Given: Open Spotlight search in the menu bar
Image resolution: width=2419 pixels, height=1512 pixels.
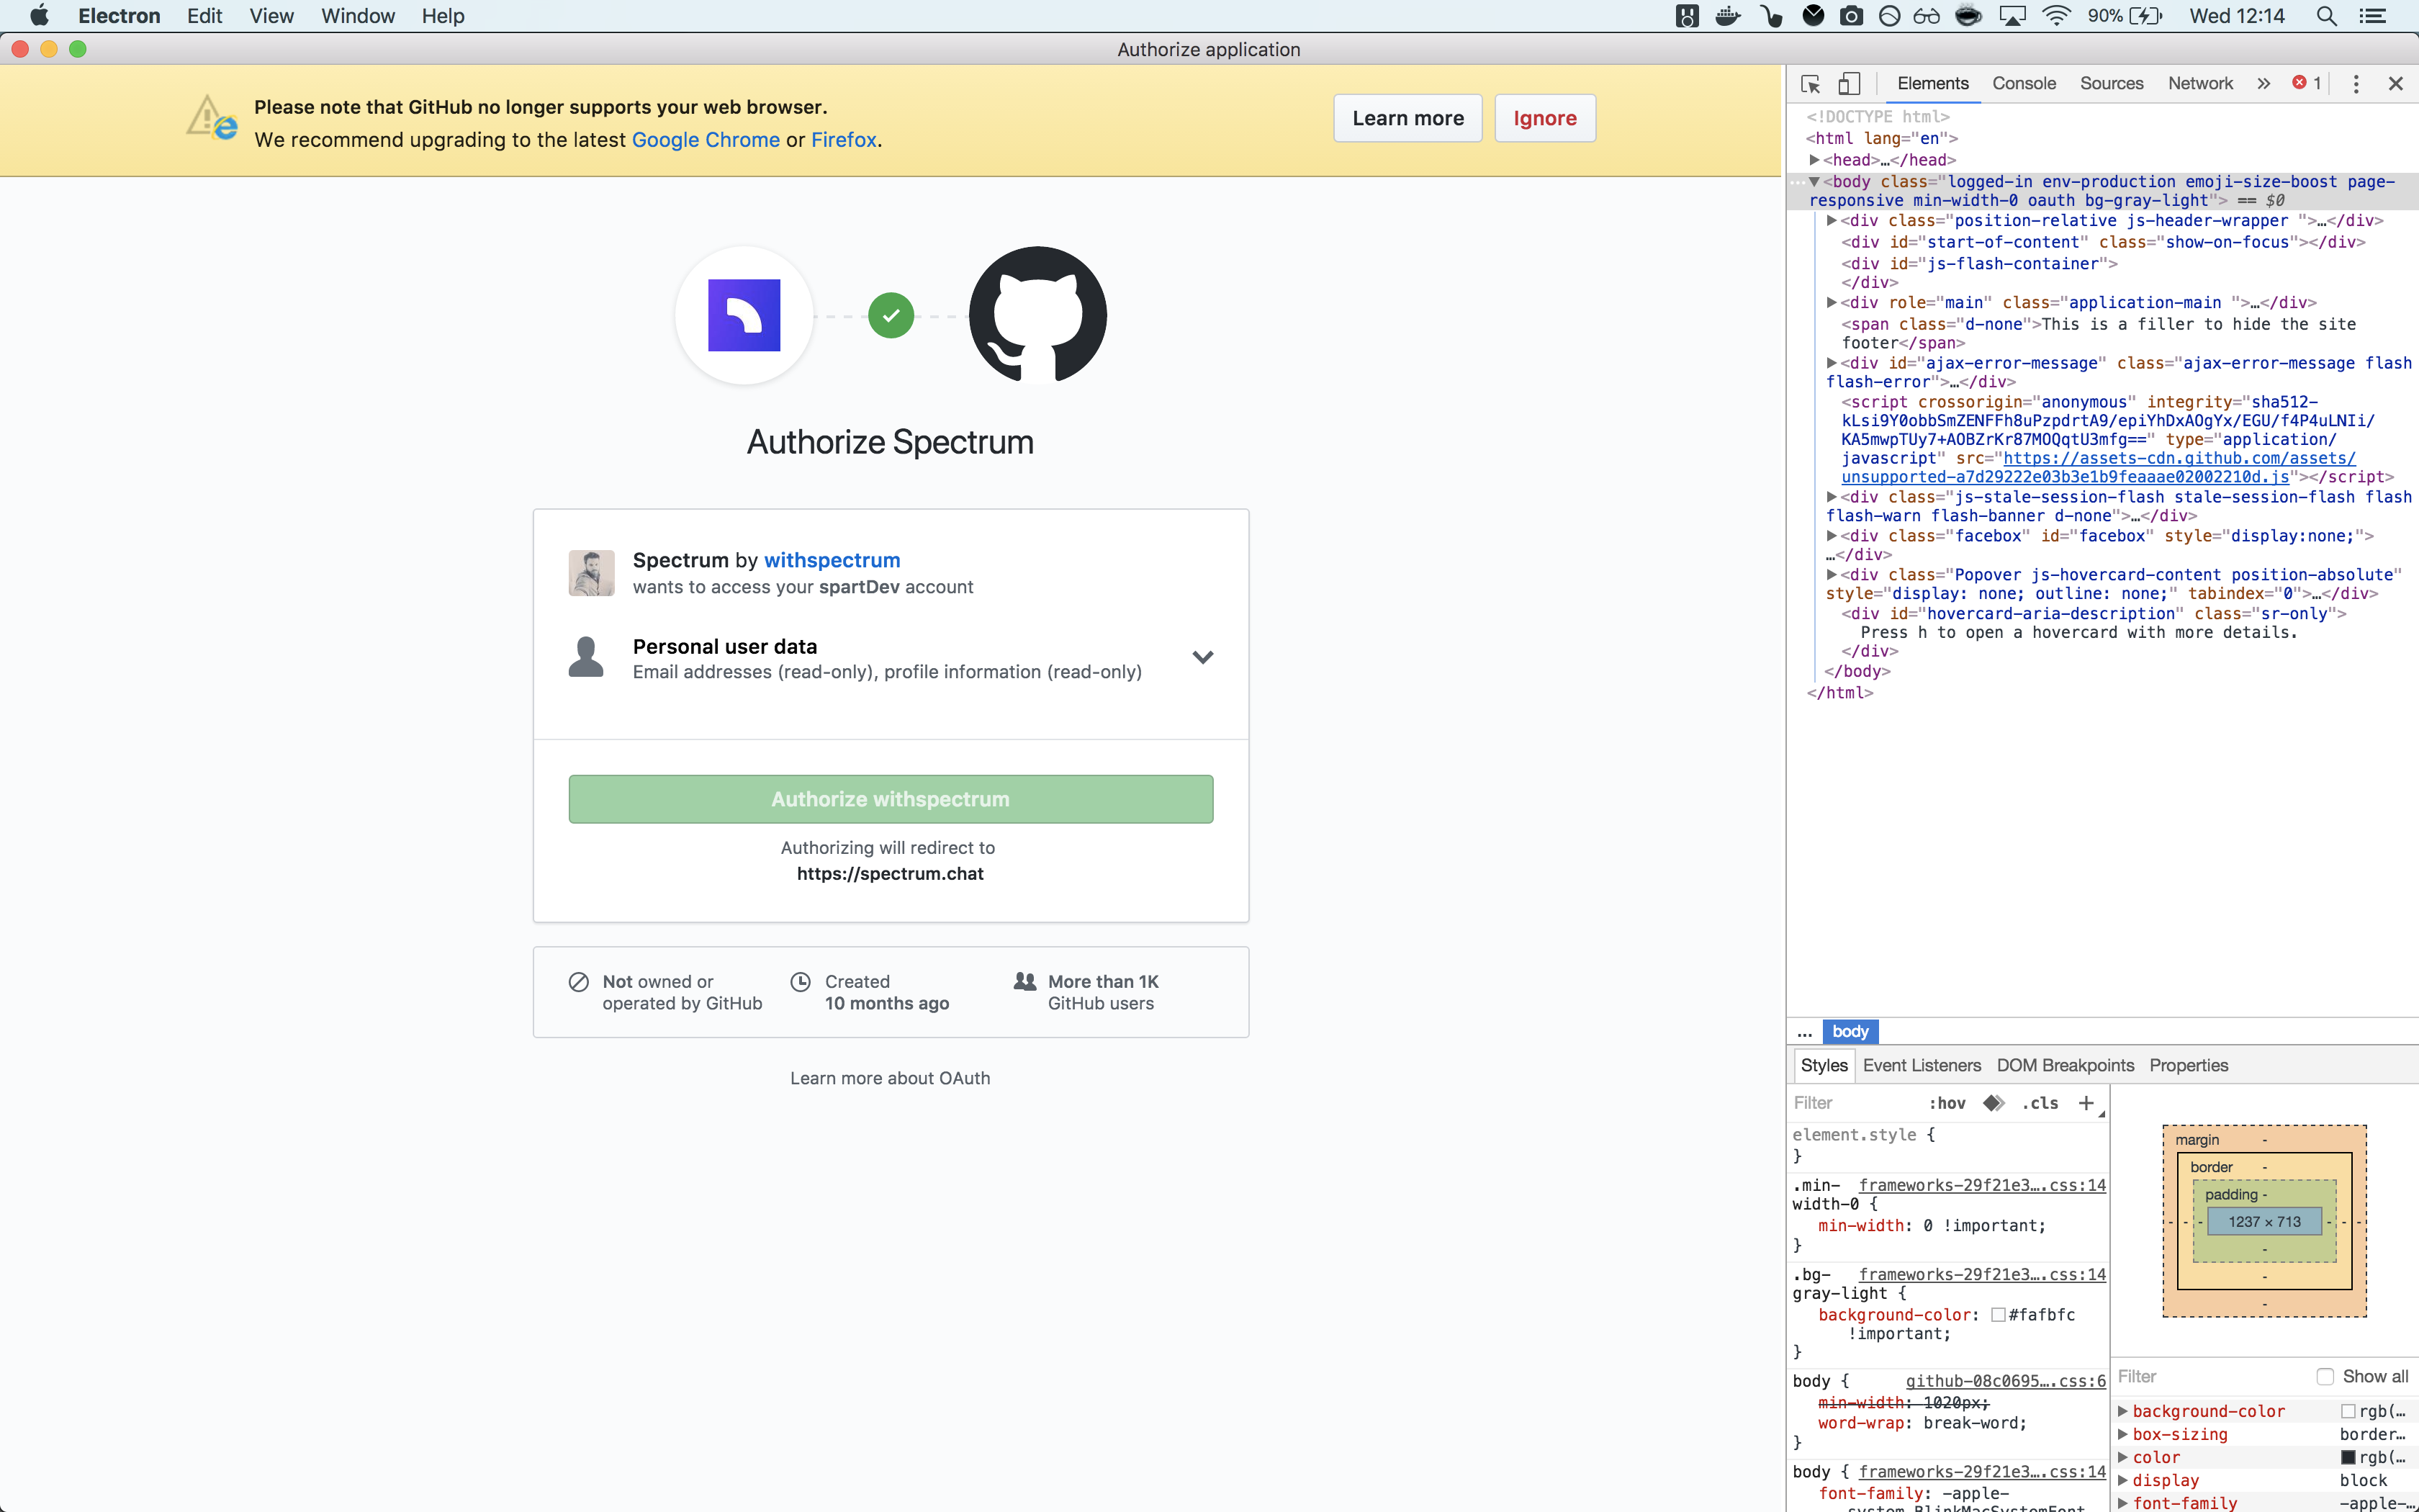Looking at the screenshot, I should tap(2326, 16).
